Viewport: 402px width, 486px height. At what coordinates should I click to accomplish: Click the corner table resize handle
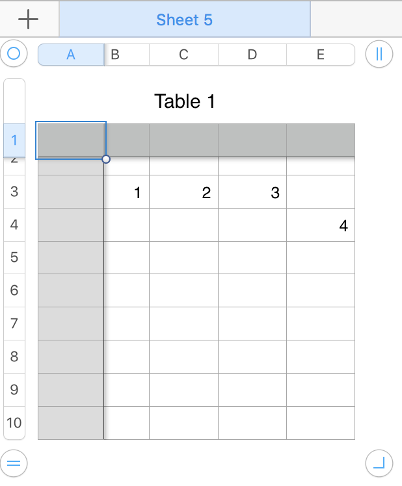click(379, 463)
